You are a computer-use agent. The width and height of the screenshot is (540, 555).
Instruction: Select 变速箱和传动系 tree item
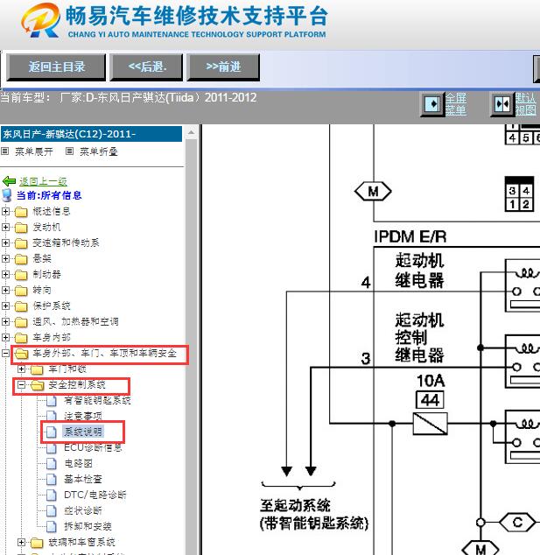[x=66, y=242]
